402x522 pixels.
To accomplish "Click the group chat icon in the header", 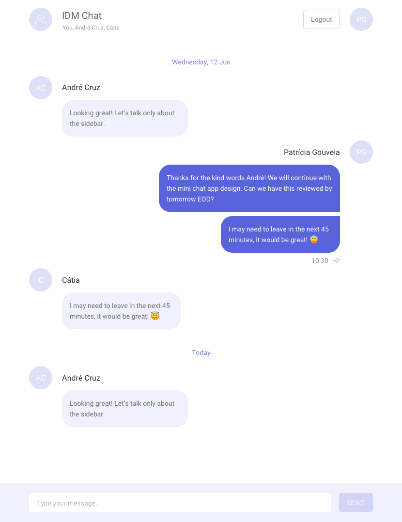I will click(x=41, y=19).
